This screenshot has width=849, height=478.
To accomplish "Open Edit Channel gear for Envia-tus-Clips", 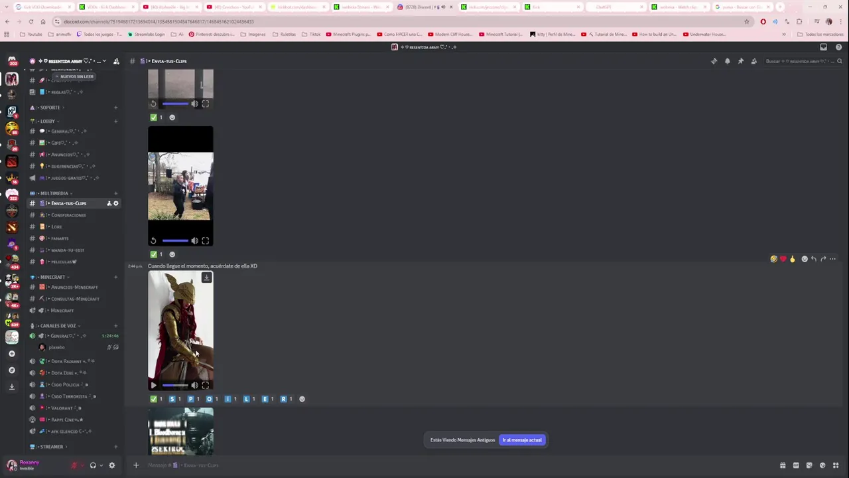I will click(x=115, y=203).
